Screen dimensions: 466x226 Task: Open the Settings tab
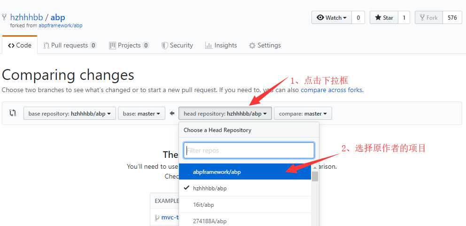tap(265, 45)
